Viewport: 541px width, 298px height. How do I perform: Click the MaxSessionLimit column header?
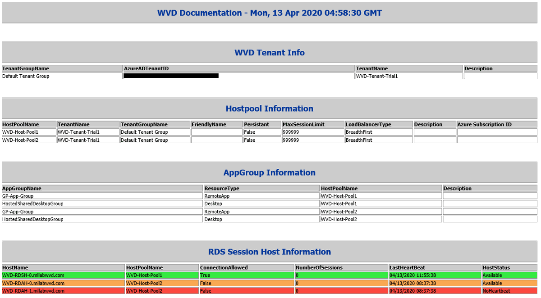(313, 124)
